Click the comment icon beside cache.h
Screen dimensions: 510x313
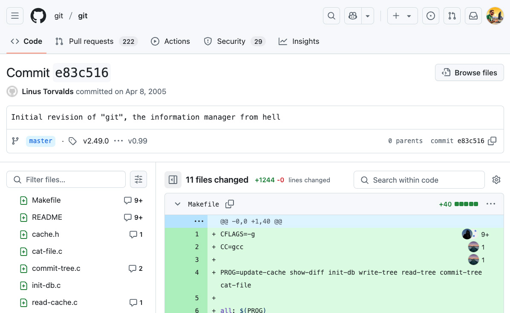[133, 234]
